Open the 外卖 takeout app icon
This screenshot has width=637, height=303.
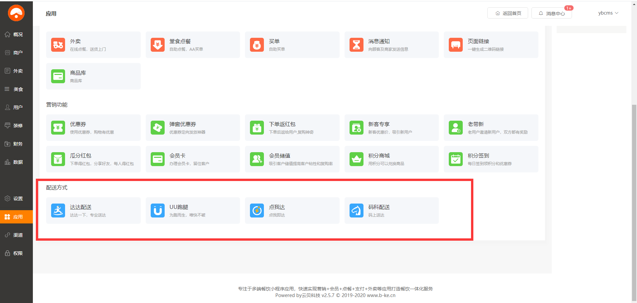pos(58,45)
